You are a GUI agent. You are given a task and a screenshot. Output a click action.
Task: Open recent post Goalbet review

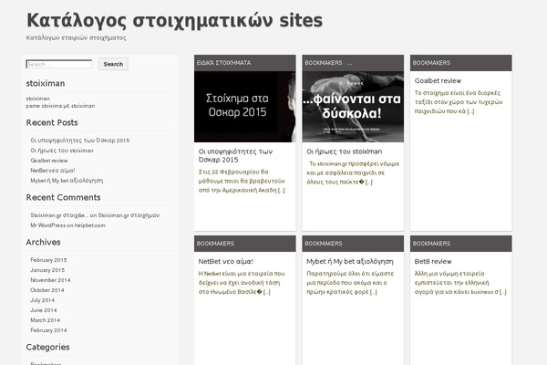(49, 161)
